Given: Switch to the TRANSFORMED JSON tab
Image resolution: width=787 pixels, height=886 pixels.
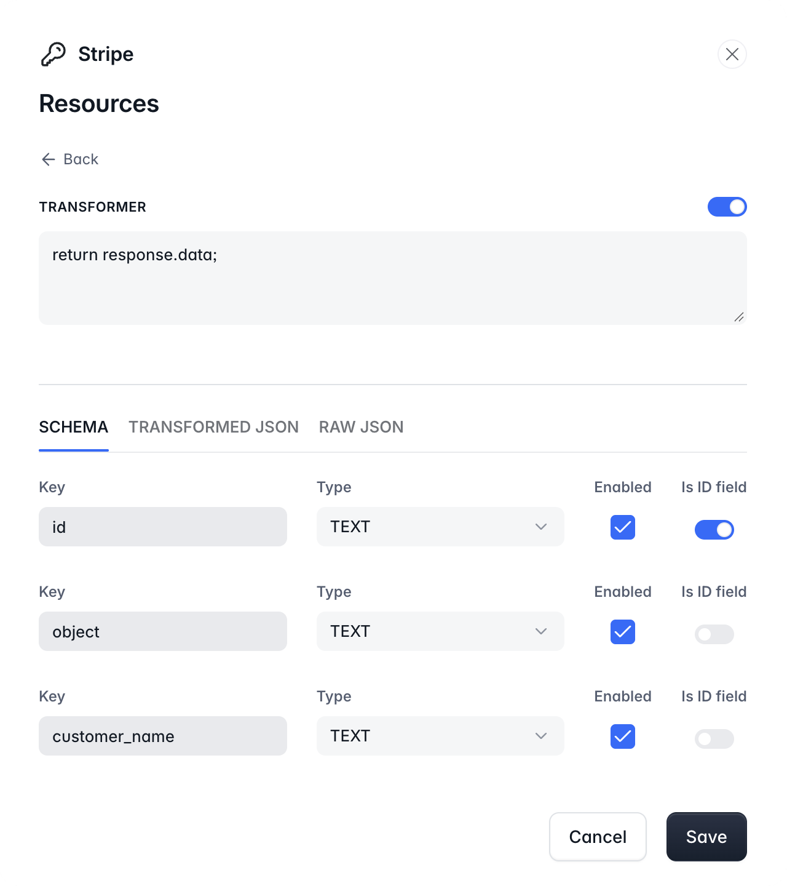Looking at the screenshot, I should point(213,427).
